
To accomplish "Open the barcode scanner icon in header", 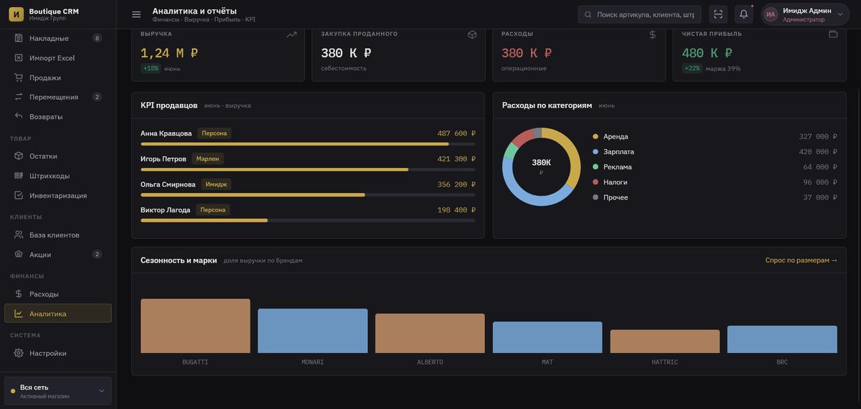I will coord(718,14).
